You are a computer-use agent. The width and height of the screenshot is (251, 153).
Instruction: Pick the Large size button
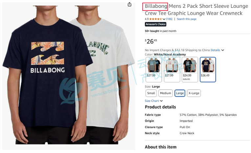[180, 93]
